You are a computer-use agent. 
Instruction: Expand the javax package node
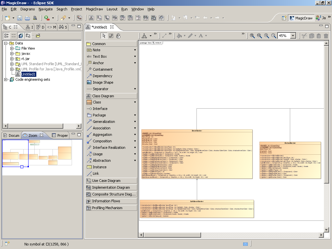pyautogui.click(x=12, y=53)
